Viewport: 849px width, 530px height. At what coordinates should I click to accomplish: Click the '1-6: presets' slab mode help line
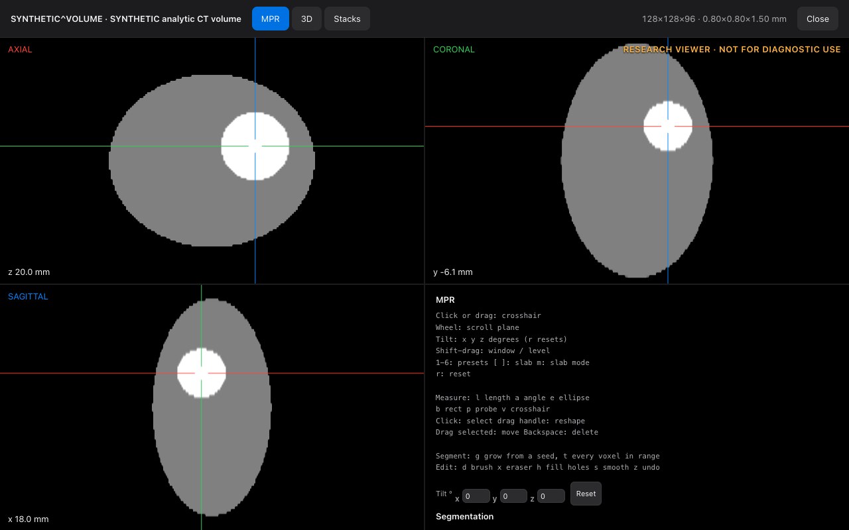513,362
